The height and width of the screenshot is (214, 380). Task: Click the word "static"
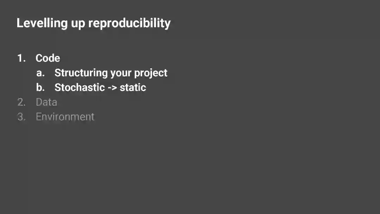[x=133, y=88]
